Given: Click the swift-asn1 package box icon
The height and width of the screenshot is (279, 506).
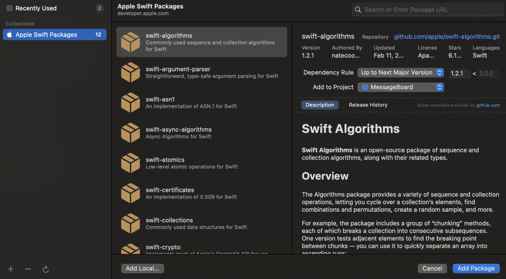Looking at the screenshot, I should pos(130,102).
